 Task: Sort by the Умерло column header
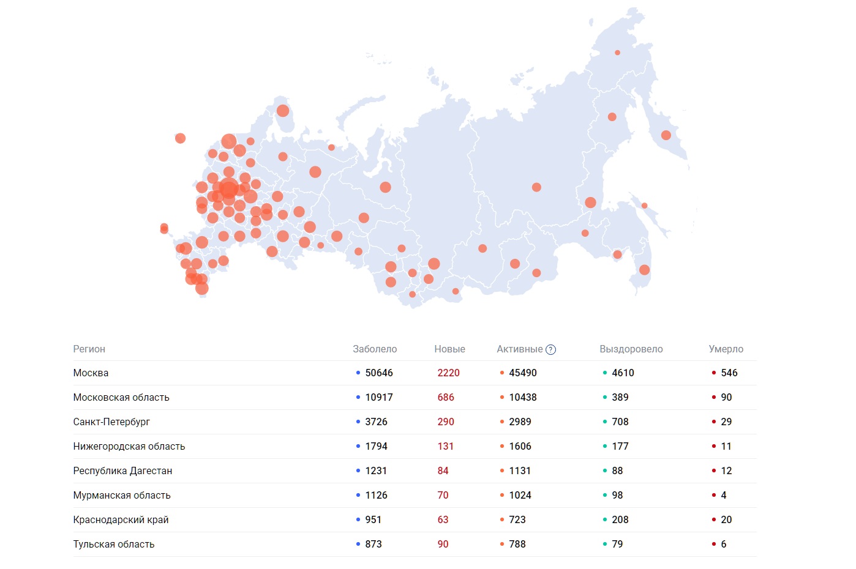pos(726,349)
